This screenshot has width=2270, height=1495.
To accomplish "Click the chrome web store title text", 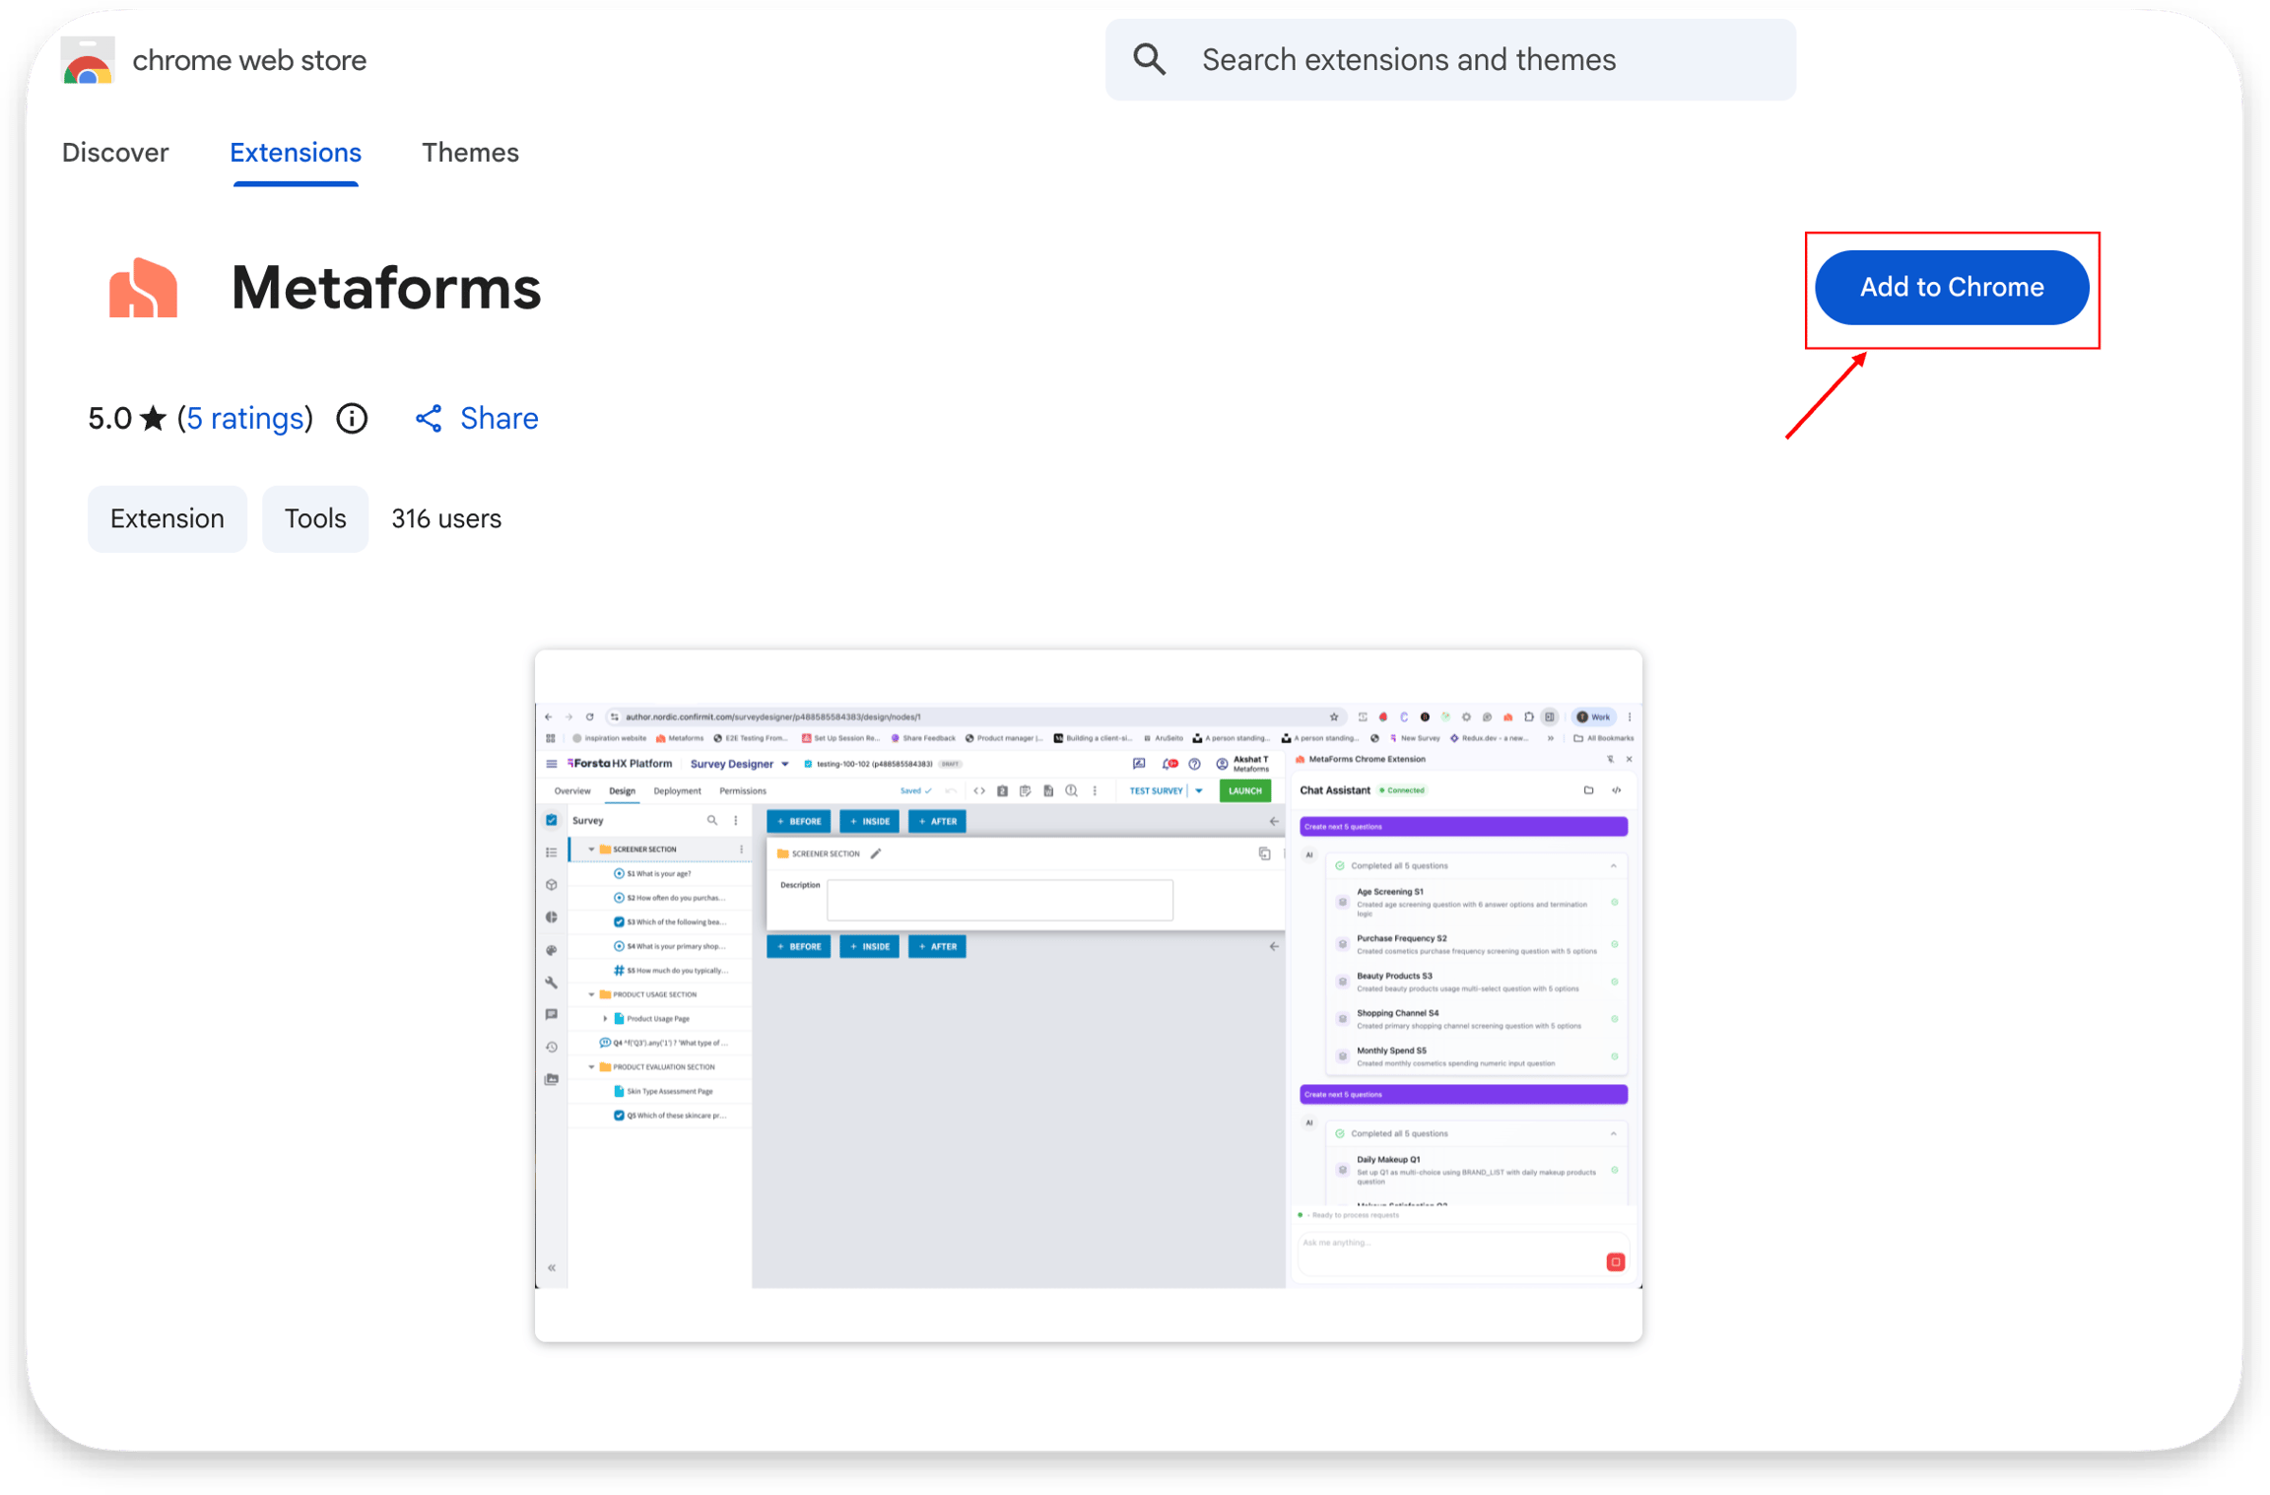I will coord(249,60).
